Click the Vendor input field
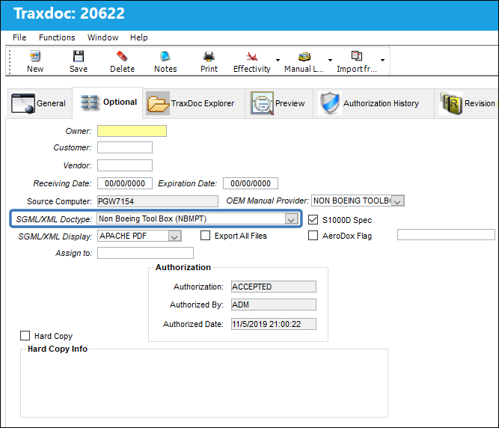 pyautogui.click(x=125, y=165)
